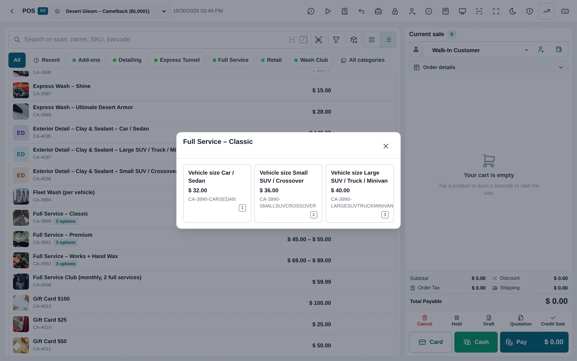Viewport: 577px width, 361px height.
Task: Open the store location dropdown
Action: click(x=110, y=11)
